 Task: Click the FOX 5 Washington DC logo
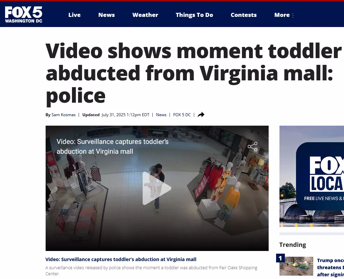(23, 15)
